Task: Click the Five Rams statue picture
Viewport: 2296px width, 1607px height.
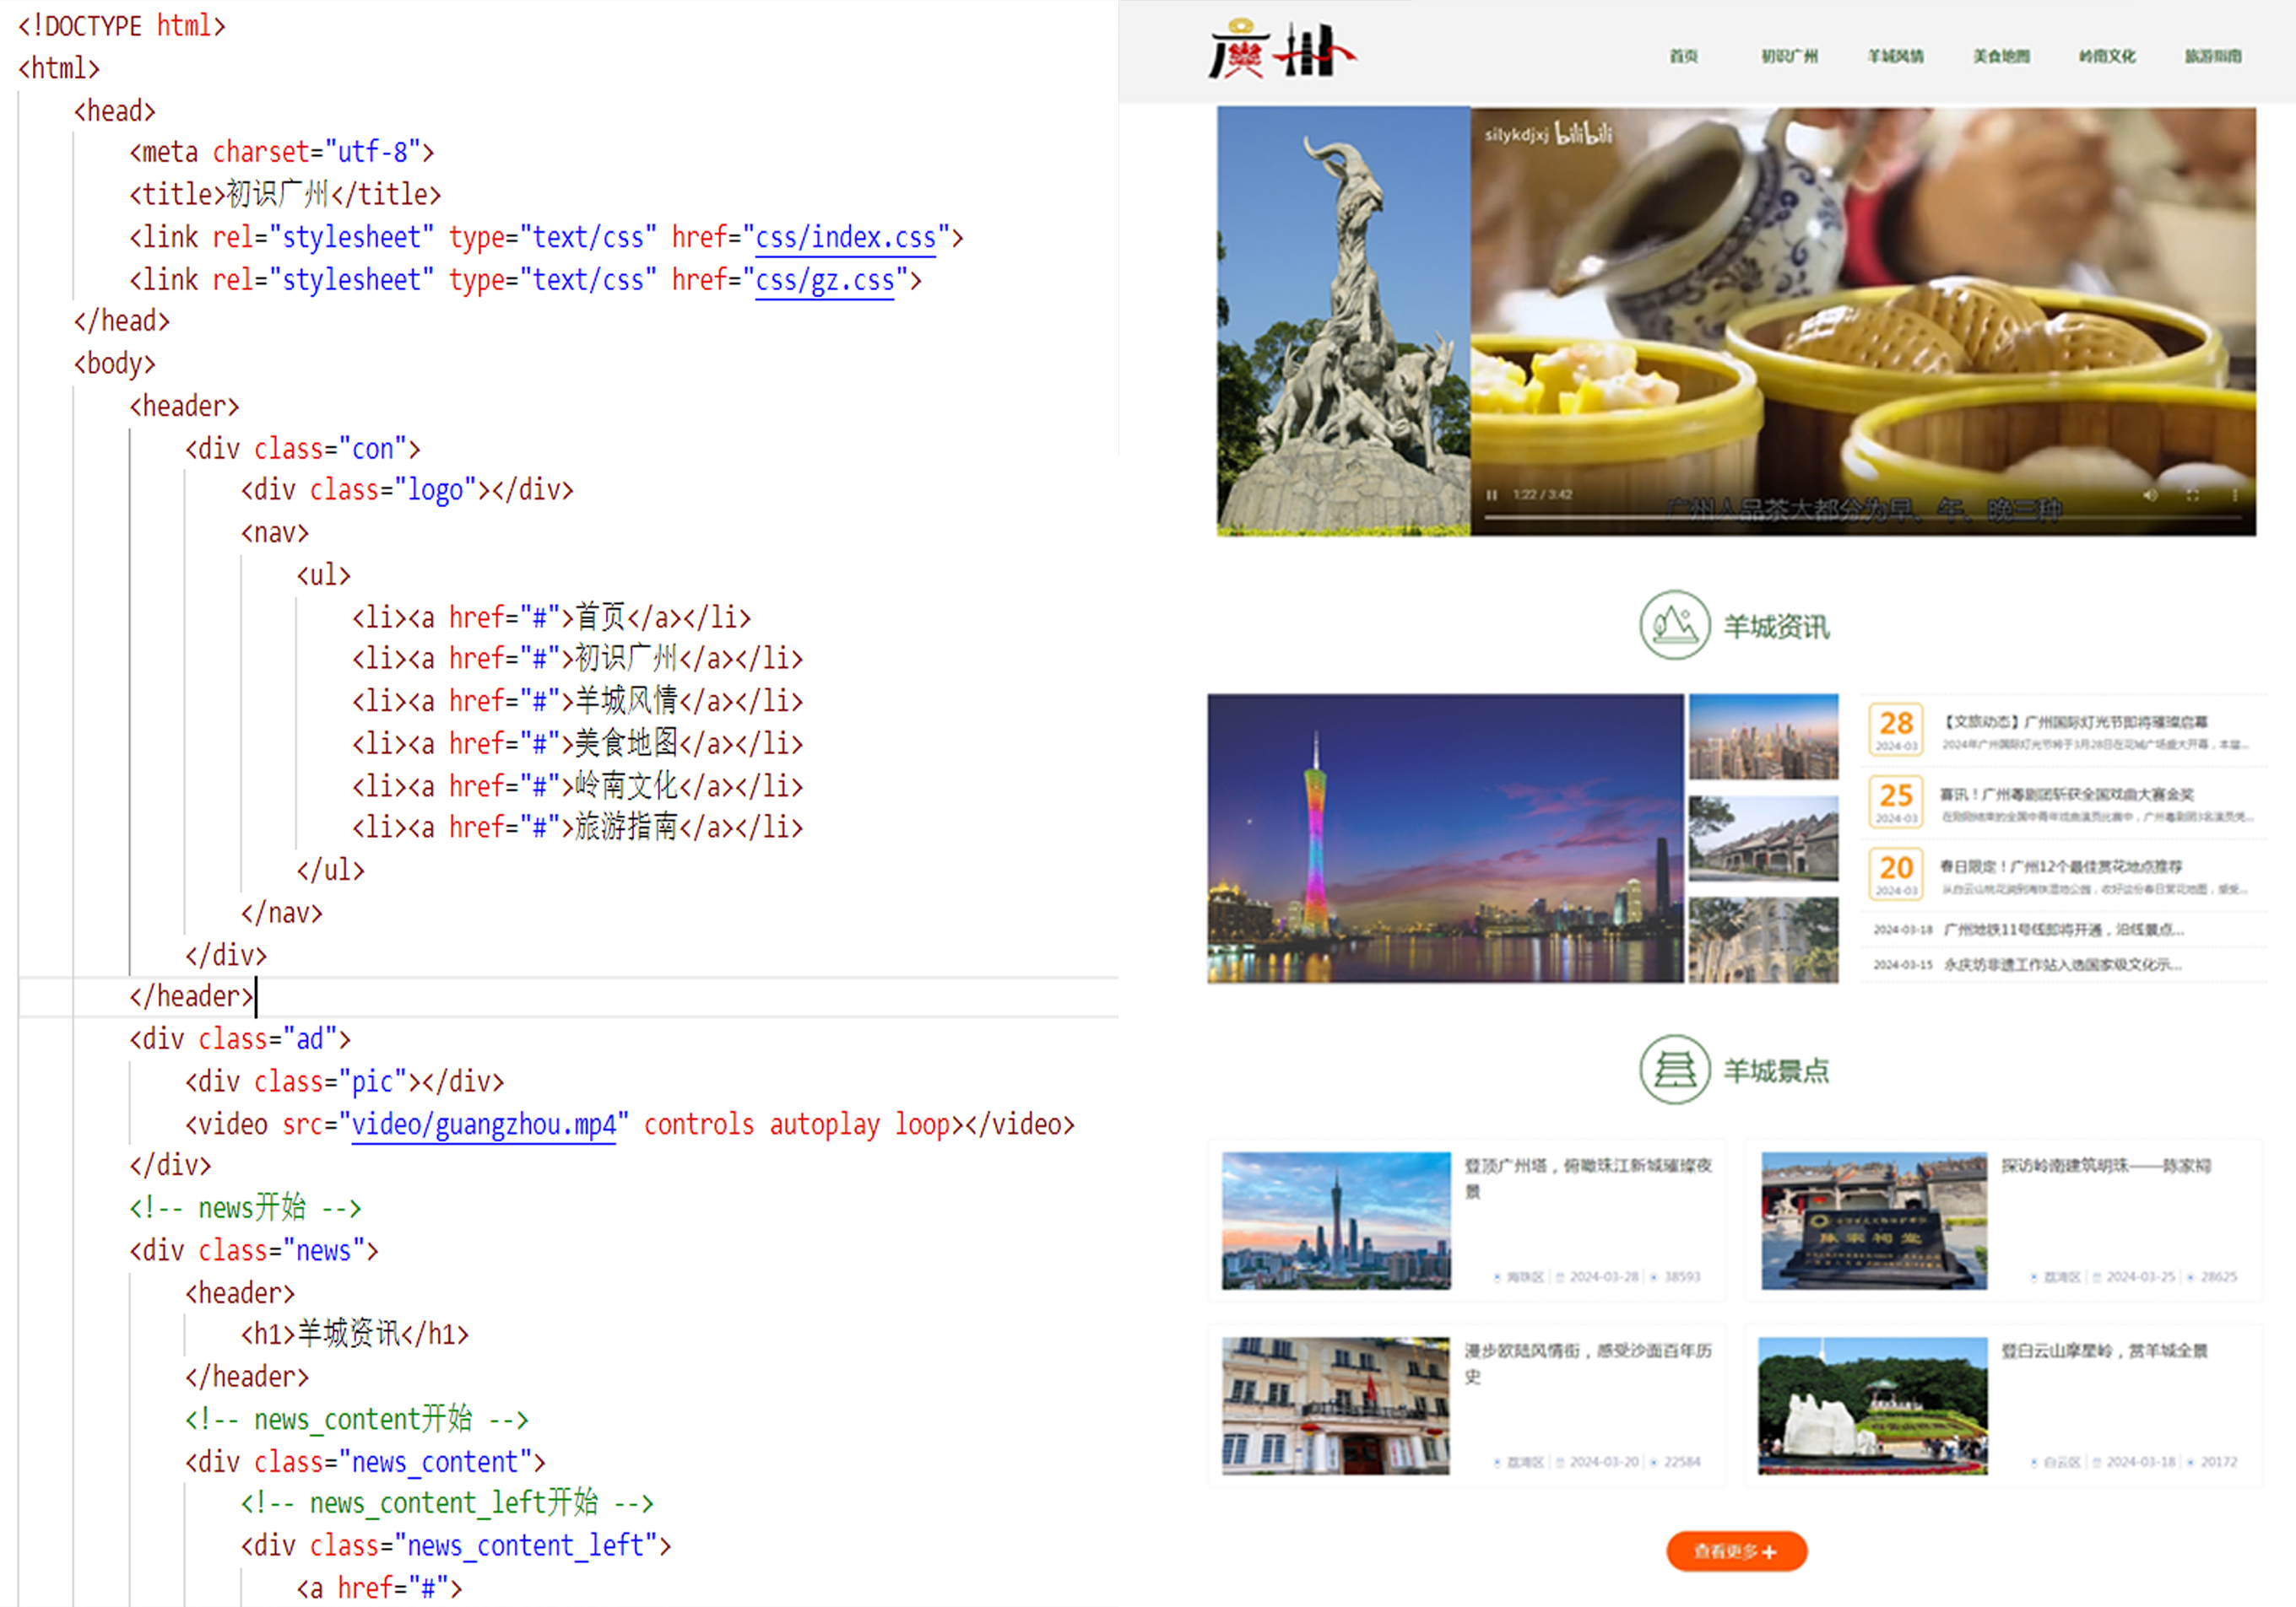Action: [x=1343, y=321]
